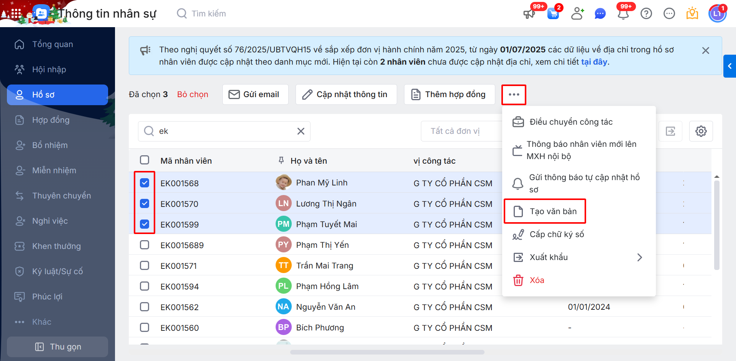Screen dimensions: 736x361
Task: Open Kỷ luật/Sự cố sidebar section
Action: tap(58, 272)
